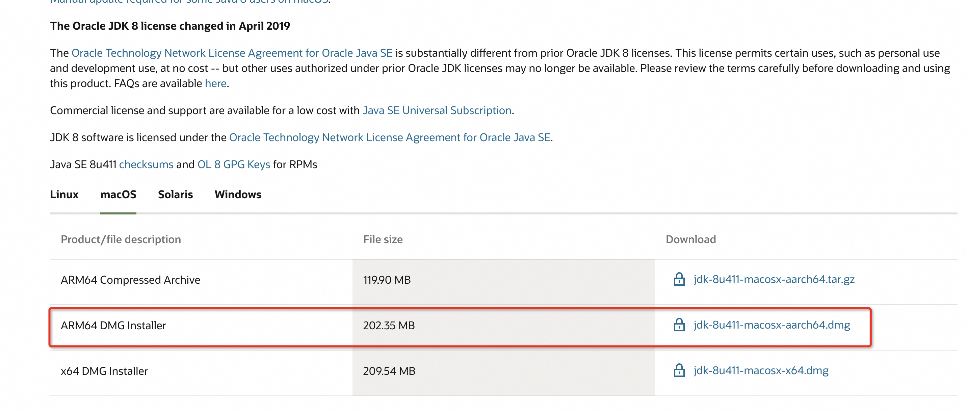Switch to the Windows tab

238,195
